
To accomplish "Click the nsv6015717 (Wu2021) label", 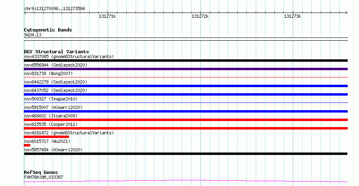I will tap(47, 141).
